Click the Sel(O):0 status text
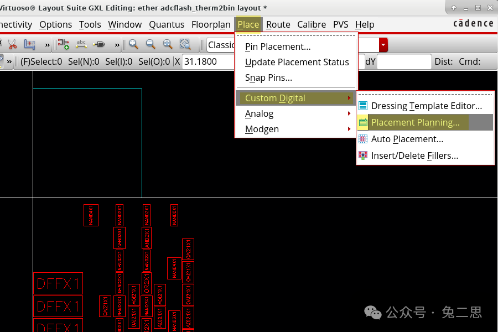Screen dimensions: 498x332 click(154, 61)
